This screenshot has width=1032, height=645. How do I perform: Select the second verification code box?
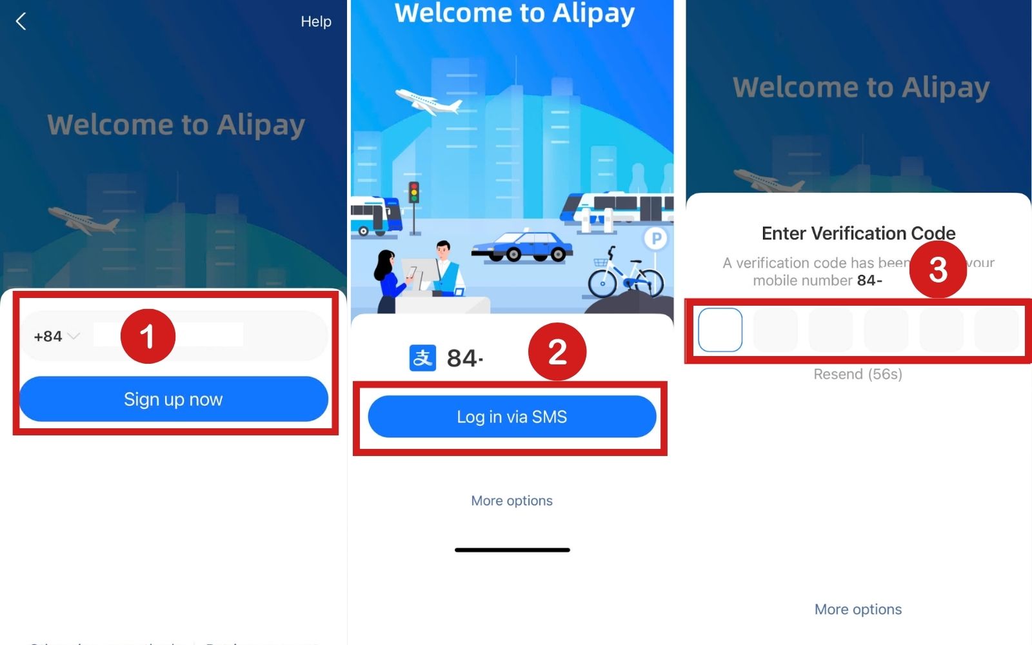[x=775, y=330]
